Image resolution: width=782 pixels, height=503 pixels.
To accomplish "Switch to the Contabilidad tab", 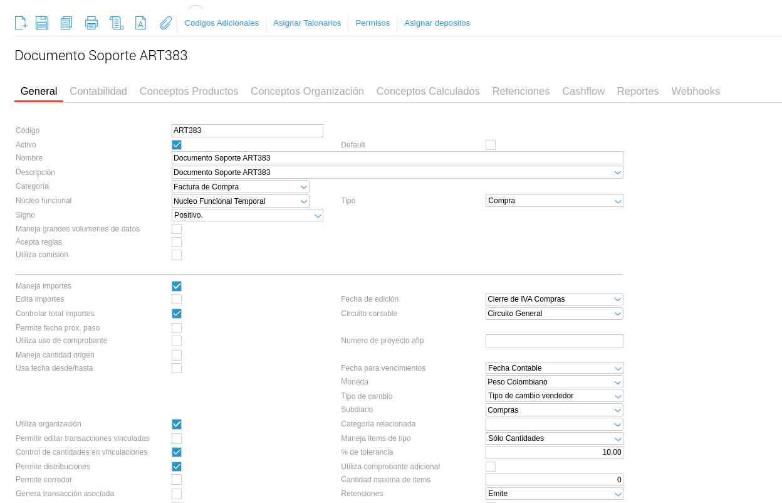I will (x=98, y=91).
